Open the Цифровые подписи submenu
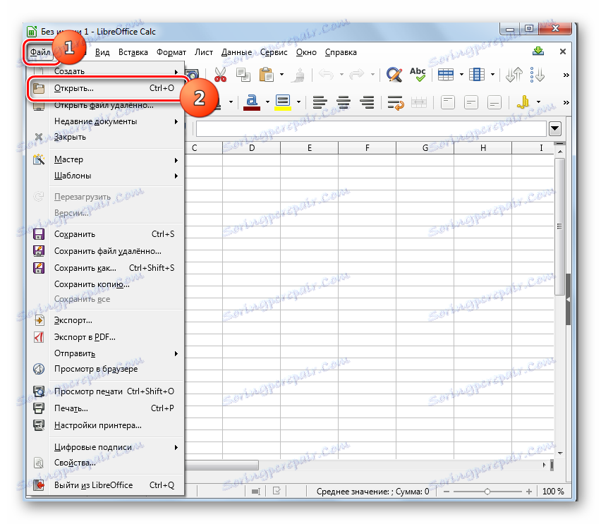The image size is (601, 524). point(104,447)
